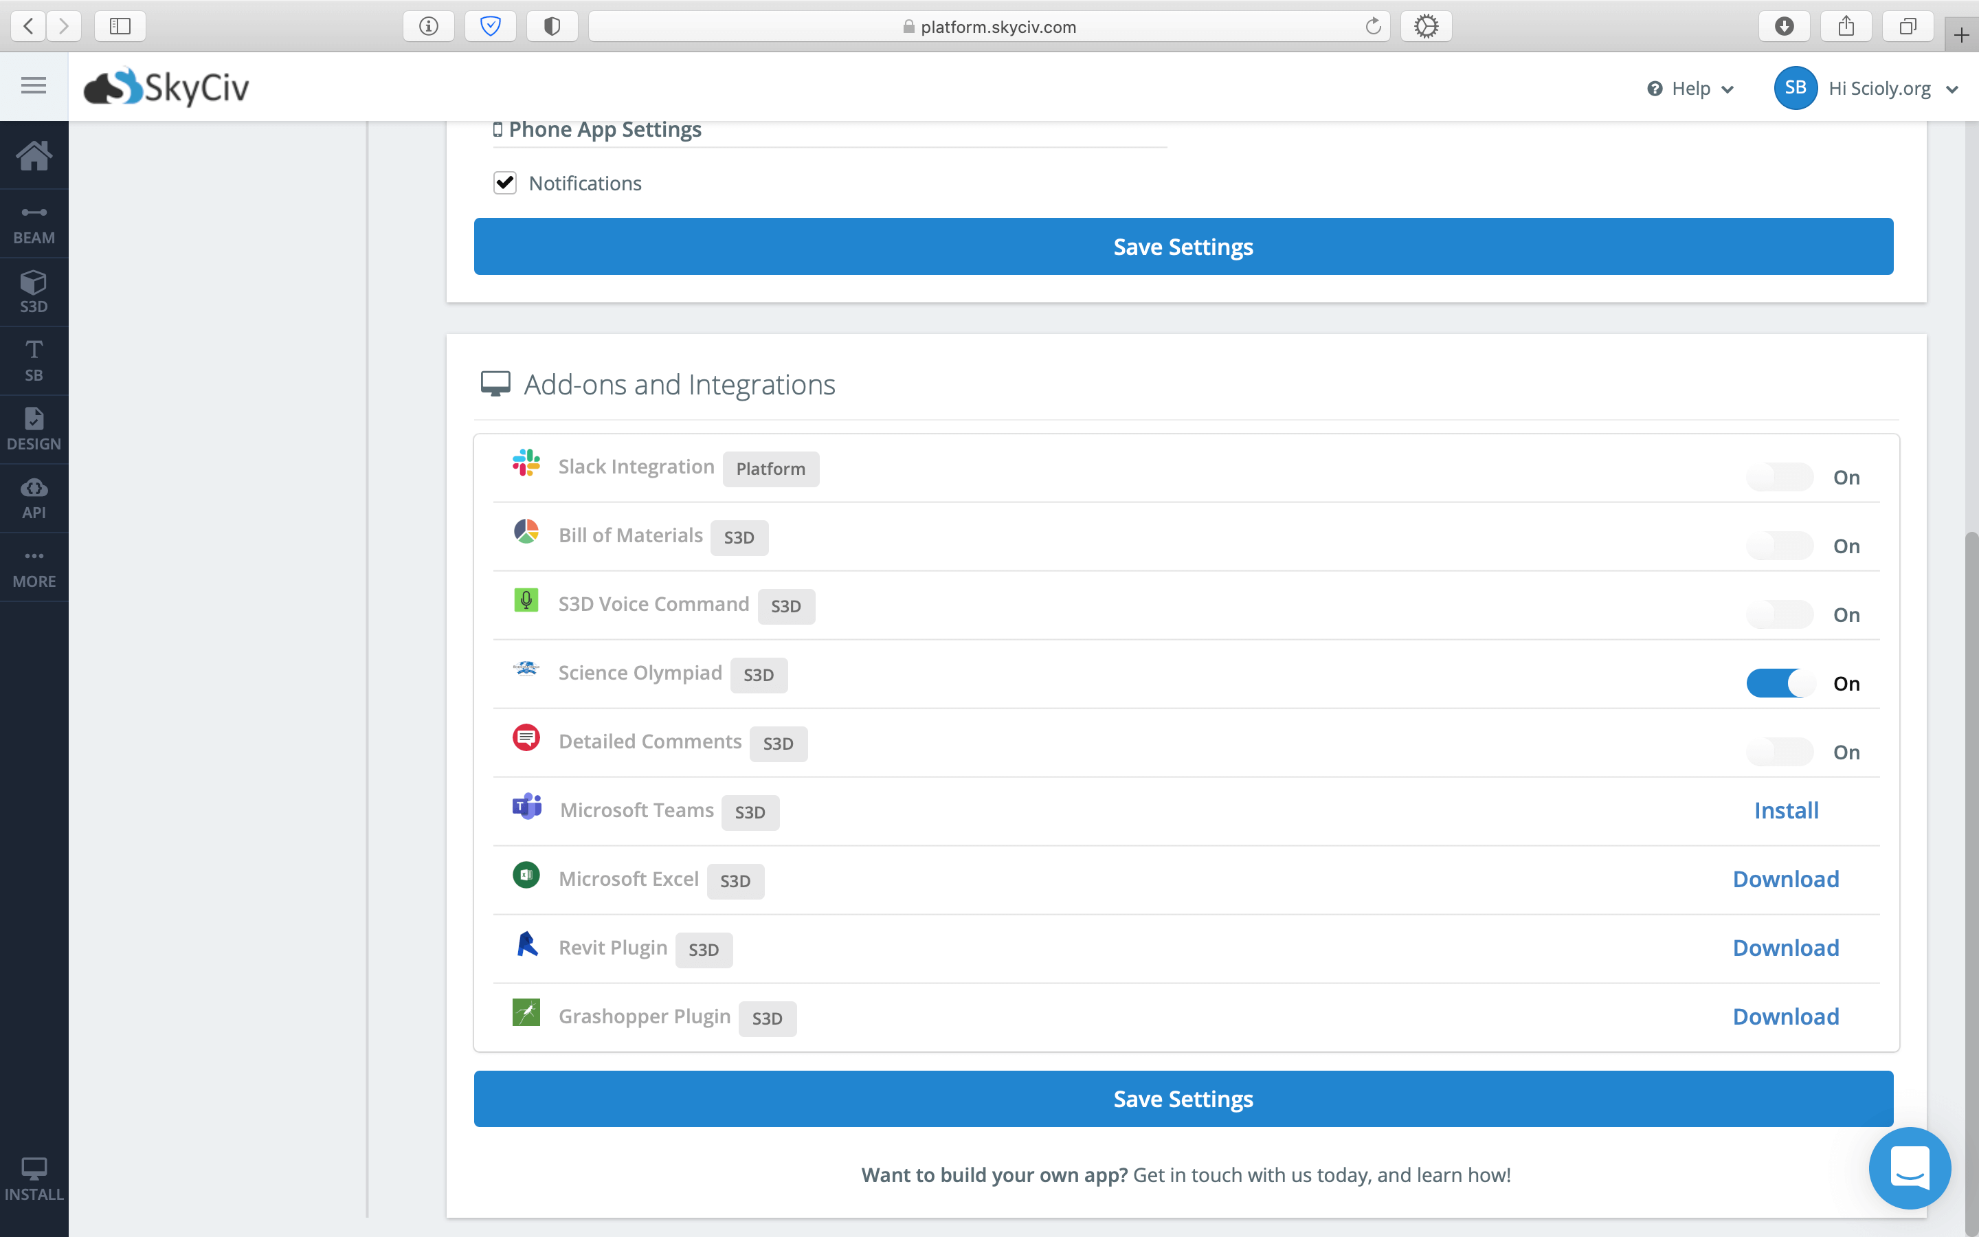
Task: Enable Bill of Materials toggle
Action: 1780,546
